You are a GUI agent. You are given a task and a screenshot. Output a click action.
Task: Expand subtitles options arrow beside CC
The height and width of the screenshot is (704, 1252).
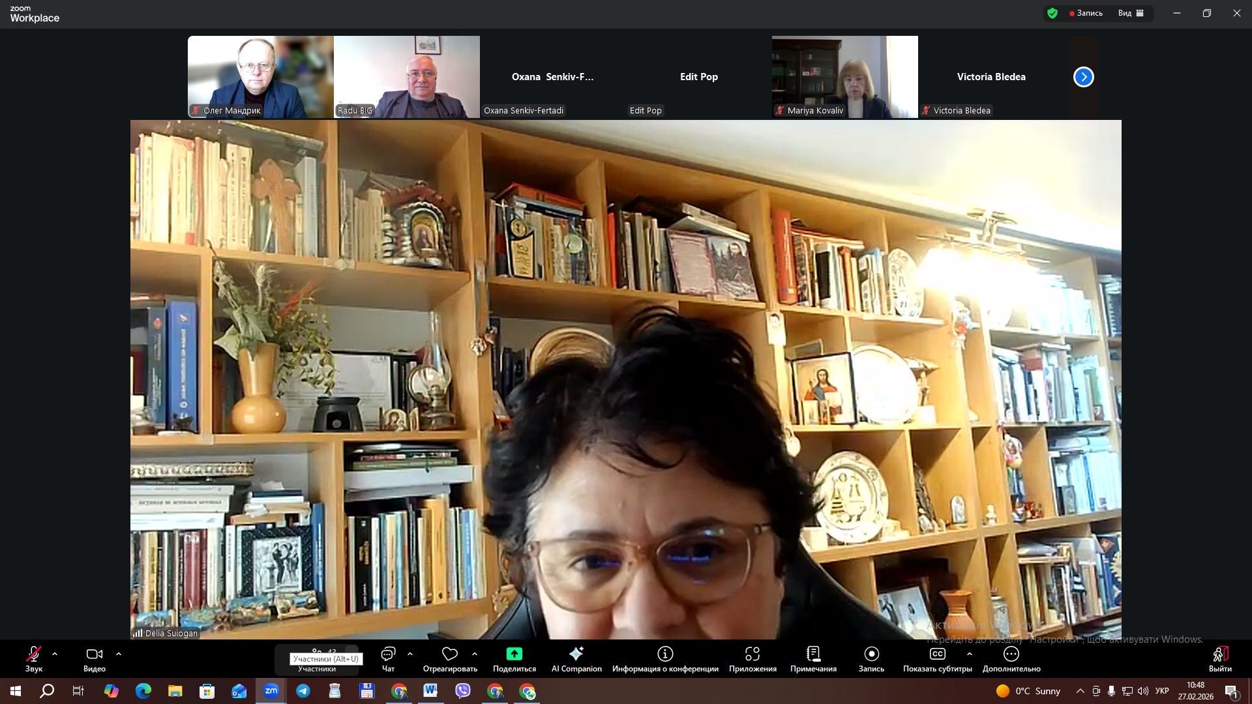970,653
